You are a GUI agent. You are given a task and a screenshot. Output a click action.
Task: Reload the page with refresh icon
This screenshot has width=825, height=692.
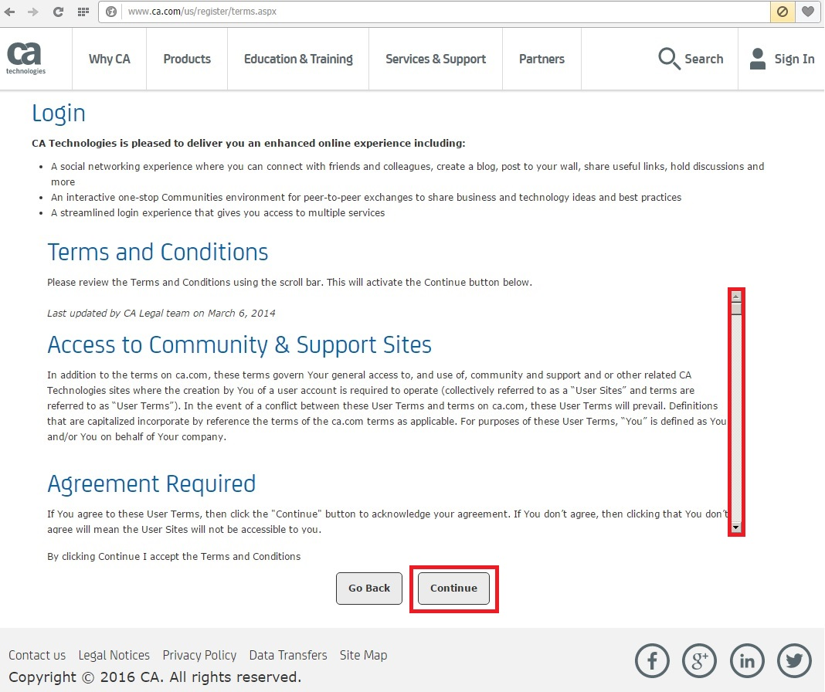pos(58,12)
